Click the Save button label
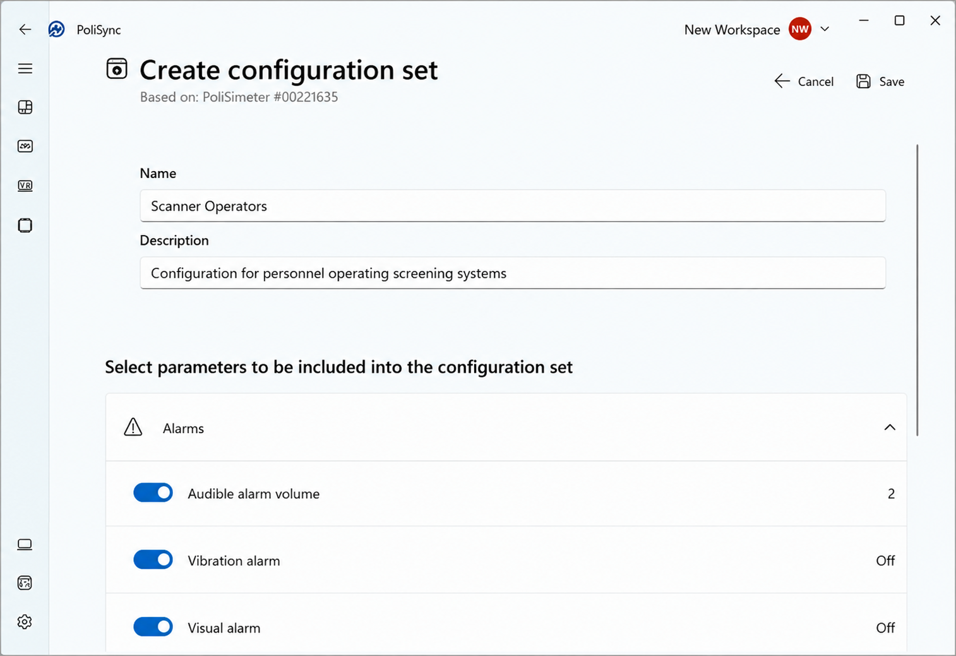 tap(892, 81)
